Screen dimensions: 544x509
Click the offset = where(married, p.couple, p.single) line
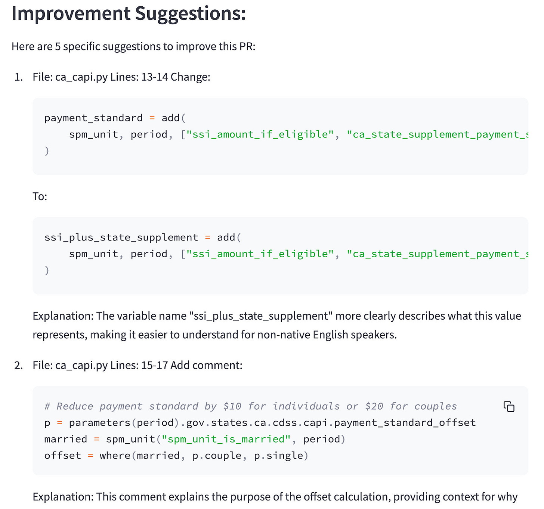coord(176,456)
